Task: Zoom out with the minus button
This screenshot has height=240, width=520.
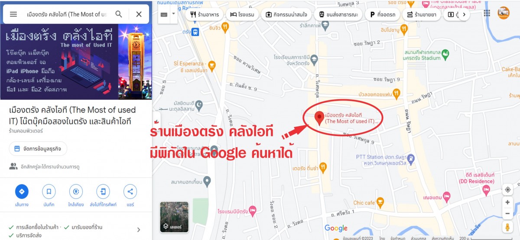Action: pyautogui.click(x=507, y=213)
